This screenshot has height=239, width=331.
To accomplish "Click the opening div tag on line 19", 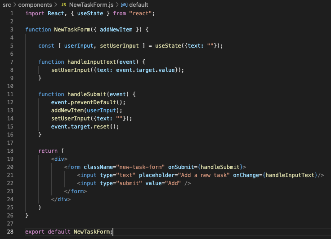I will (59, 159).
